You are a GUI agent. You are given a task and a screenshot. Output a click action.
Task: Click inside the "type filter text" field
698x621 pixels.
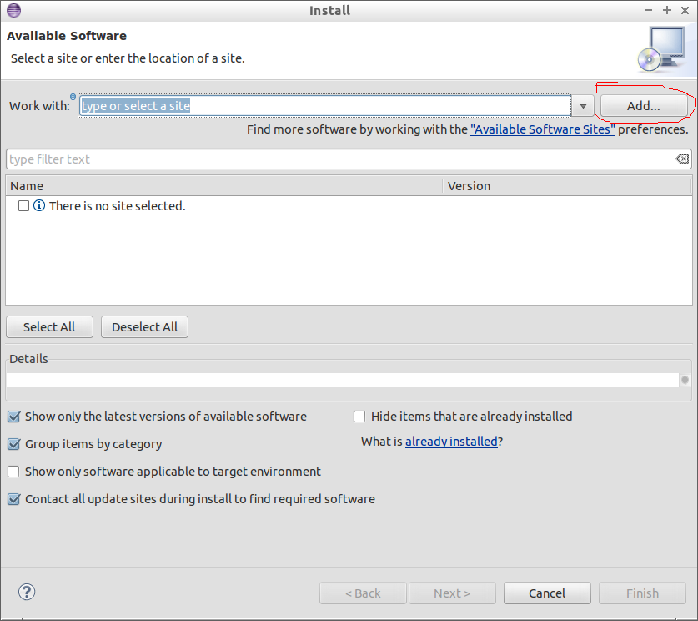click(167, 159)
